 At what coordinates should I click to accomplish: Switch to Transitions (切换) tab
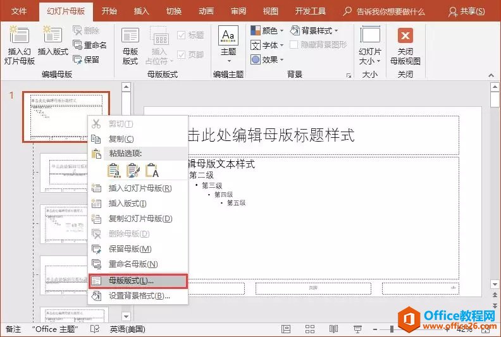click(174, 11)
